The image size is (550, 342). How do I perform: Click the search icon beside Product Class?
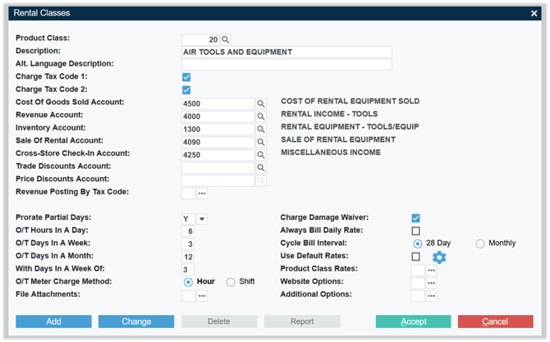(x=226, y=39)
